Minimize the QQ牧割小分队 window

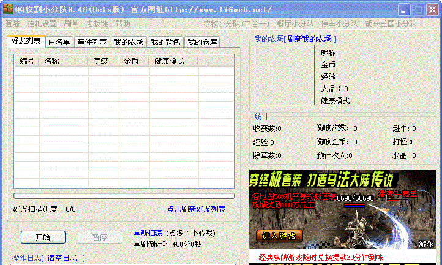(404, 10)
